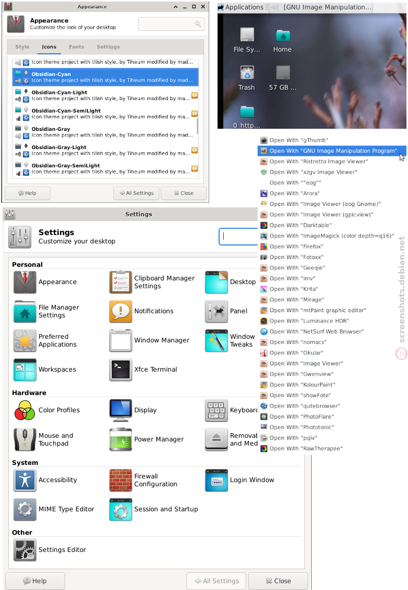Open the Notifications settings icon

(x=121, y=311)
